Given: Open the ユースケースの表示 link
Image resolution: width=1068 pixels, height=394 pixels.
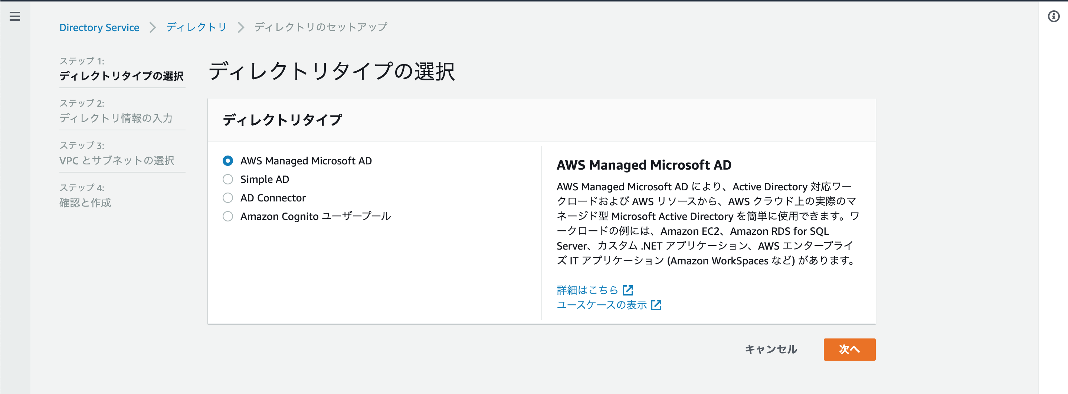Looking at the screenshot, I should click(x=602, y=305).
